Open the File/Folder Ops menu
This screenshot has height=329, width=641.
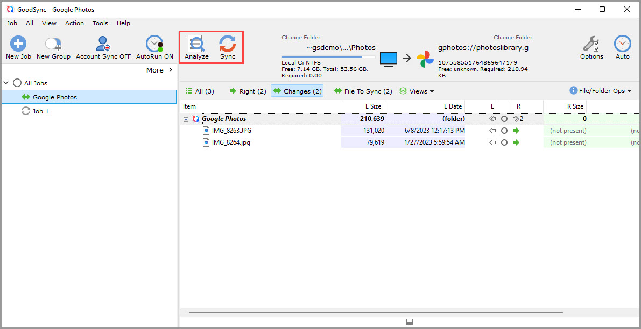600,91
